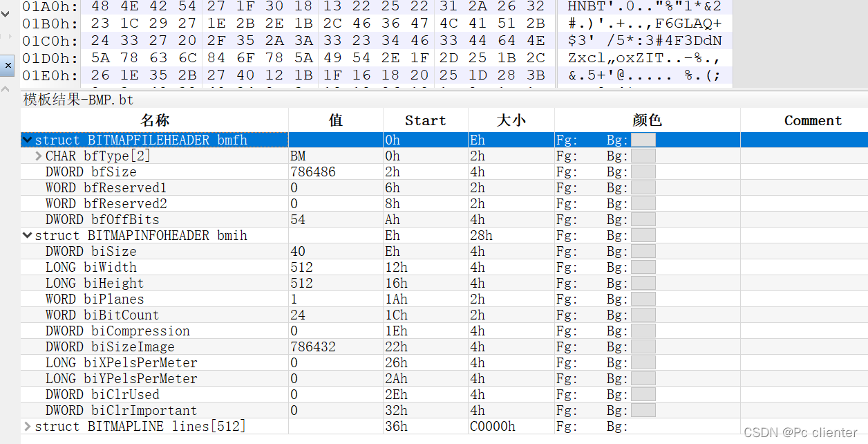The width and height of the screenshot is (868, 444).
Task: Click Start offset 36h of lines[512]
Action: [x=396, y=426]
